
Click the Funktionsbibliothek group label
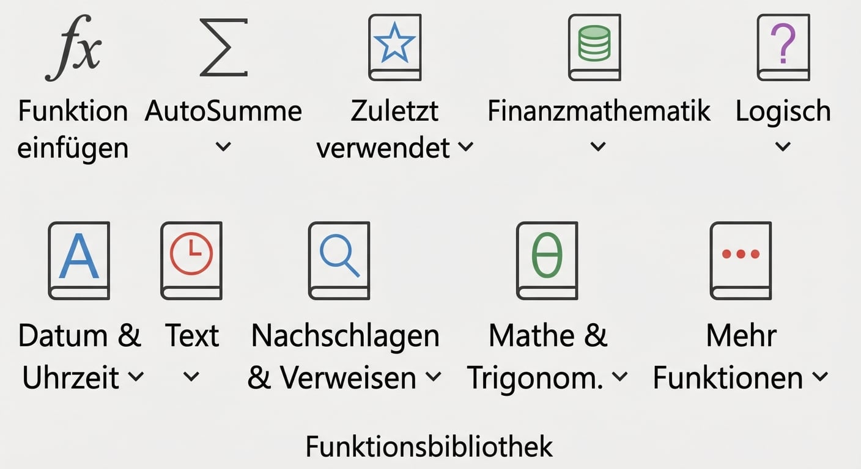click(430, 446)
